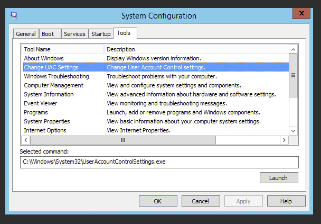Open the Boot tab
This screenshot has width=321, height=224.
[48, 34]
